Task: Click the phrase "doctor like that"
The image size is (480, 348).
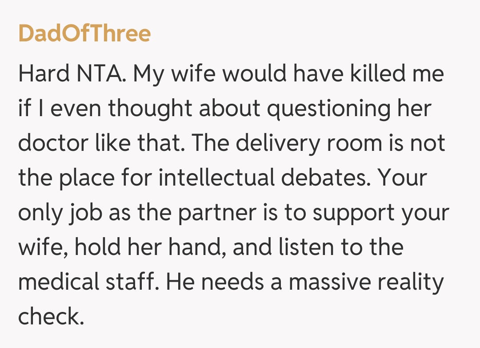Action: 100,143
